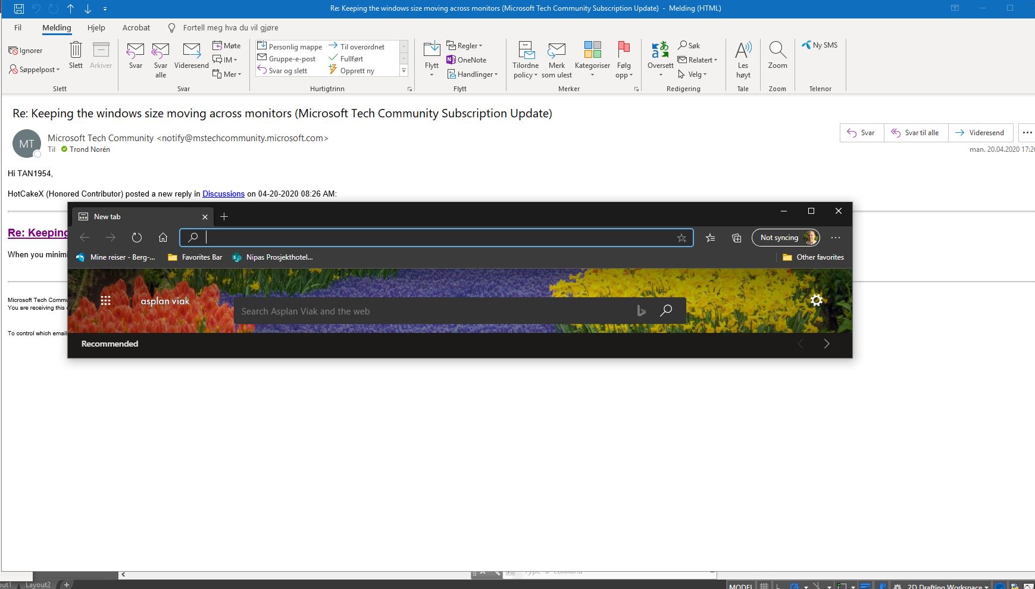
Task: Click the Outlook Save icon in title bar
Action: point(19,8)
